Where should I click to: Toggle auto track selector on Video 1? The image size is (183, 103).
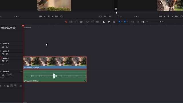pos(3,61)
